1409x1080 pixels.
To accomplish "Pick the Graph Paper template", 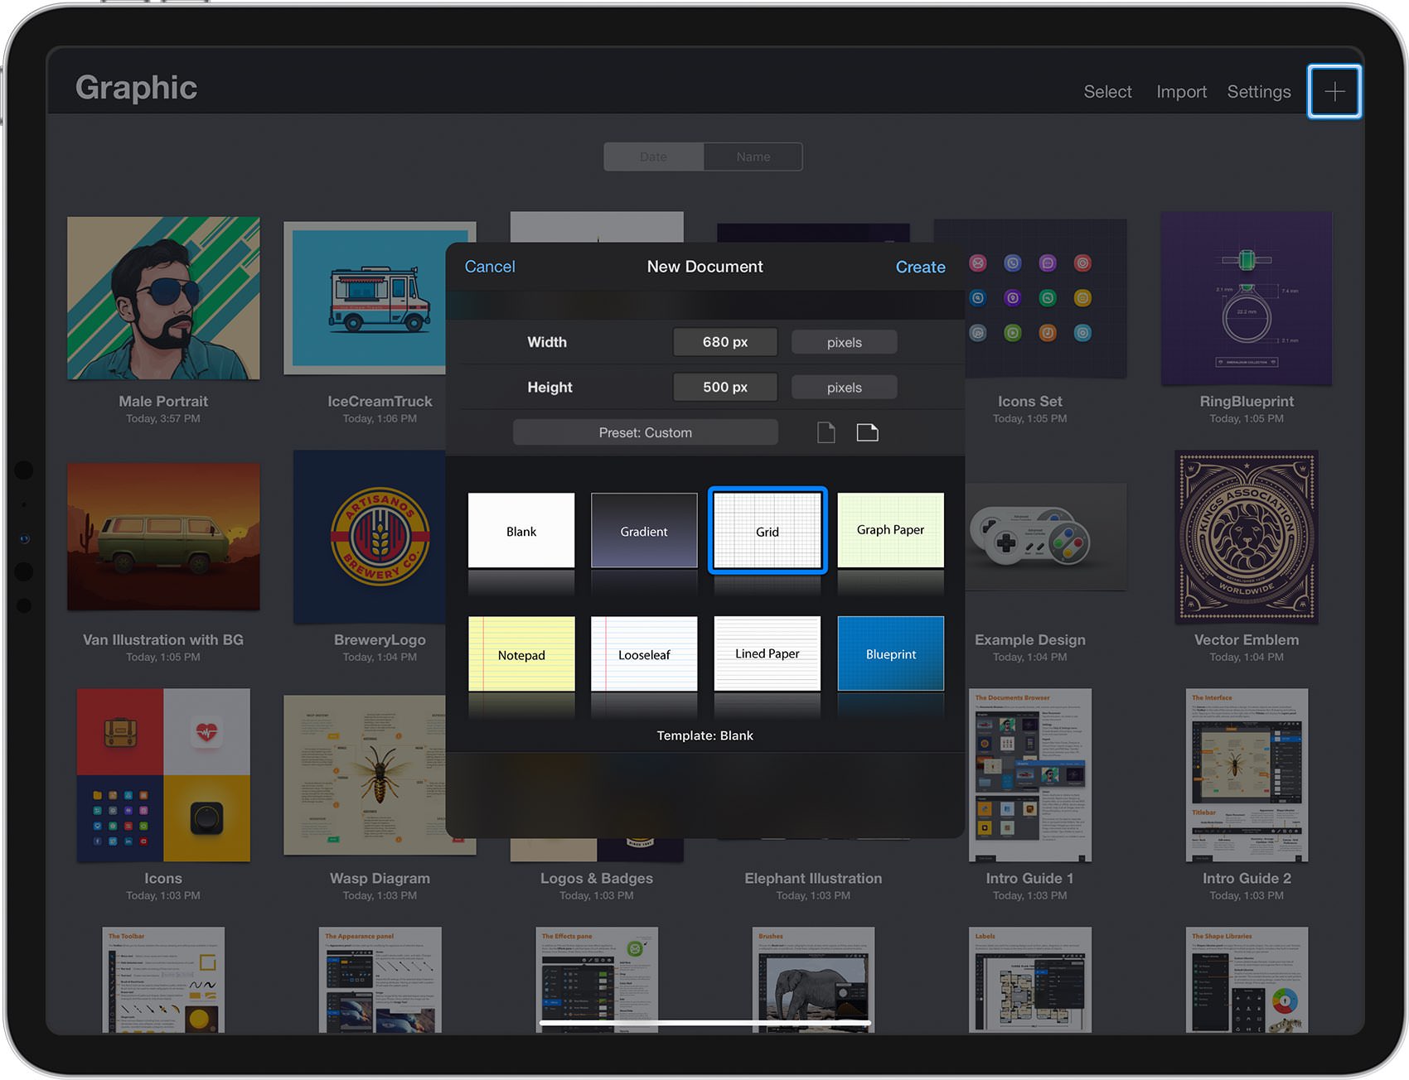I will click(x=891, y=530).
